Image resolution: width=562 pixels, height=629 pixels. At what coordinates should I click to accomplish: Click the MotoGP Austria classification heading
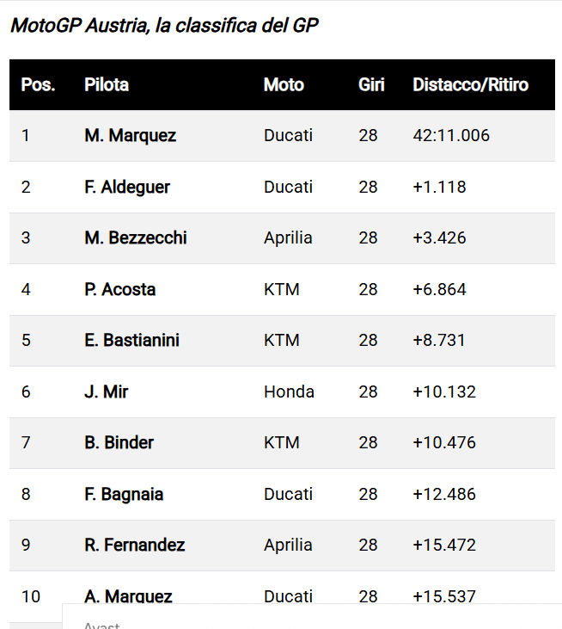click(x=164, y=25)
